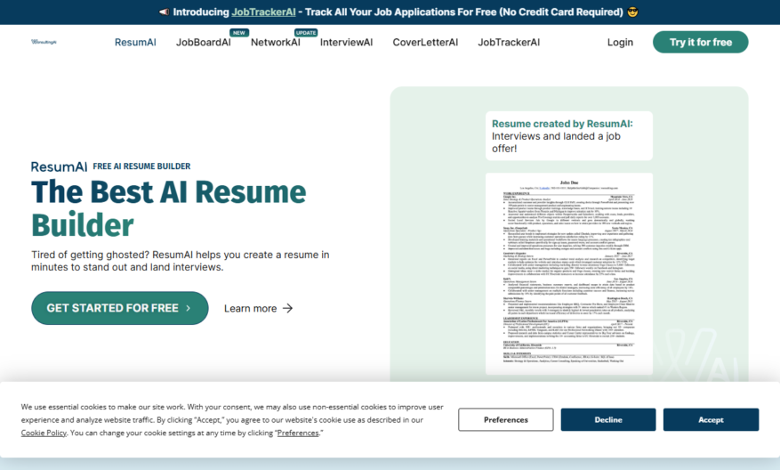780x470 pixels.
Task: Go to the NetworkAI page
Action: pos(276,43)
